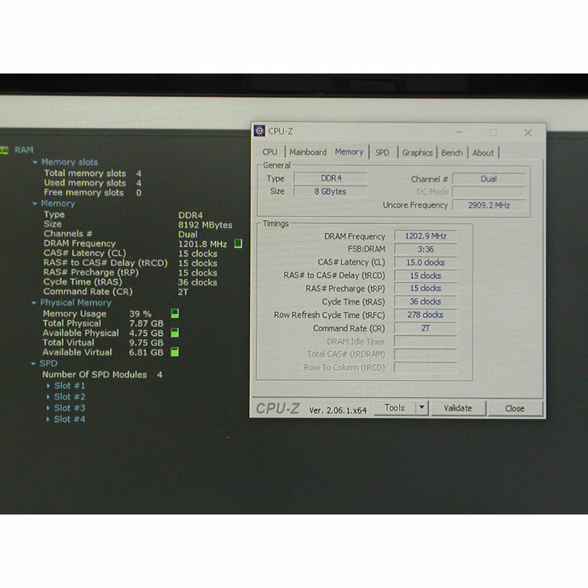Click the CPU-Z application icon in title bar
The height and width of the screenshot is (588, 588).
pyautogui.click(x=260, y=131)
